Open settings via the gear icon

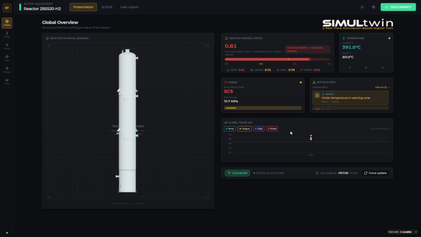click(374, 7)
